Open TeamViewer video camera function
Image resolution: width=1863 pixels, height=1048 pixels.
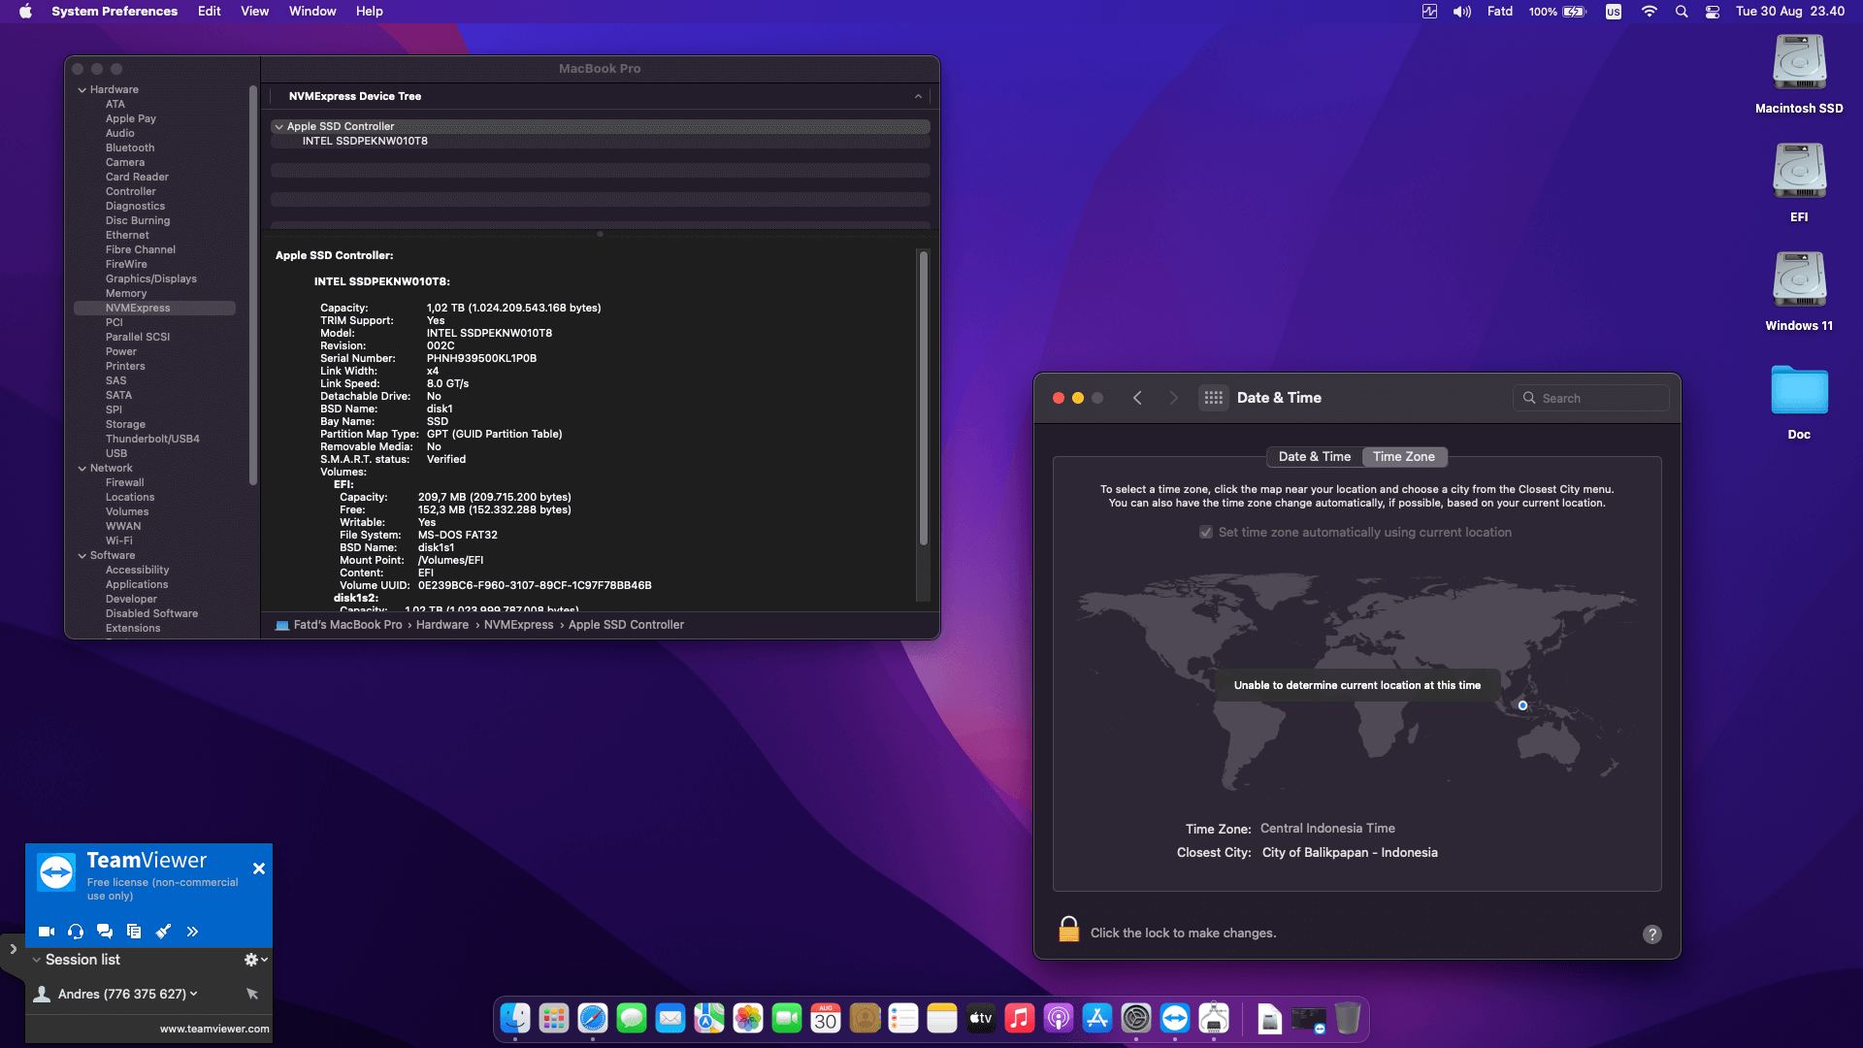pos(46,932)
